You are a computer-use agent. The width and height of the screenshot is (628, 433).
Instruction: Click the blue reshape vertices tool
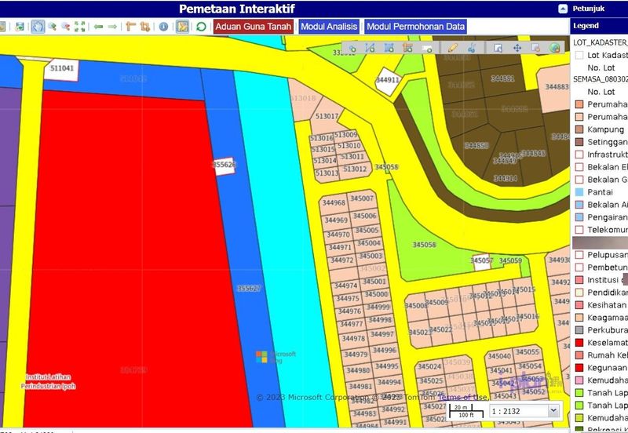click(472, 49)
